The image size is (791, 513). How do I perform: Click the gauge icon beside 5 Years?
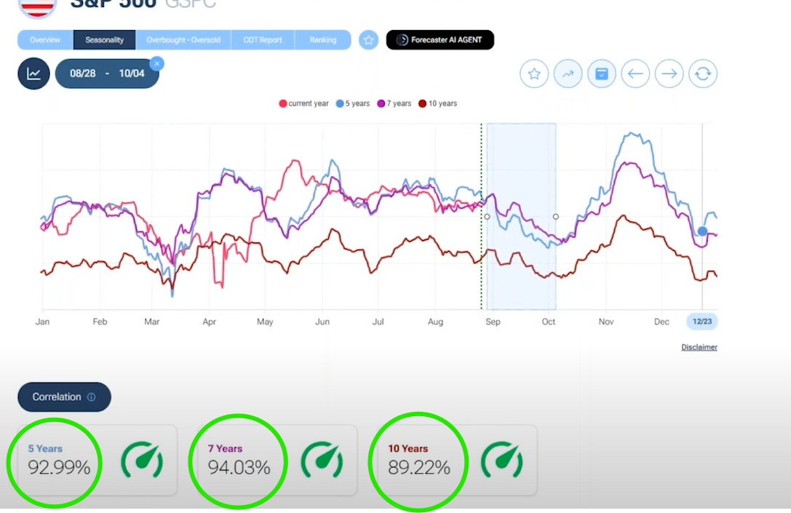coord(142,460)
